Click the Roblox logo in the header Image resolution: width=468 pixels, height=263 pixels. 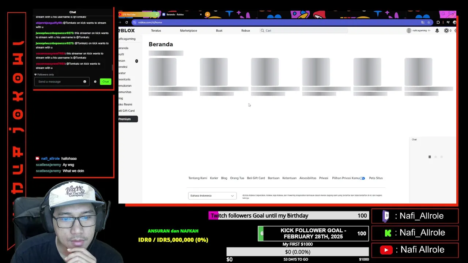[x=127, y=31]
